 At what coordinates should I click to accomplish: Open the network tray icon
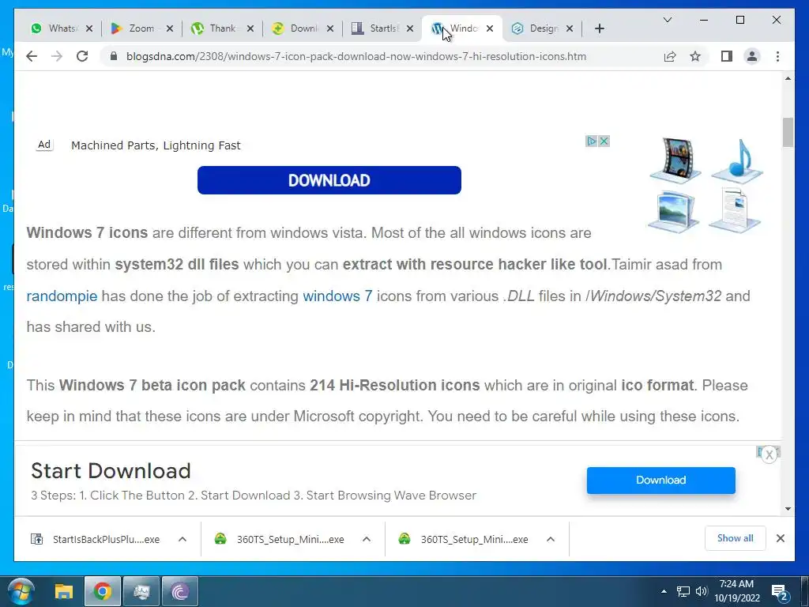(683, 591)
